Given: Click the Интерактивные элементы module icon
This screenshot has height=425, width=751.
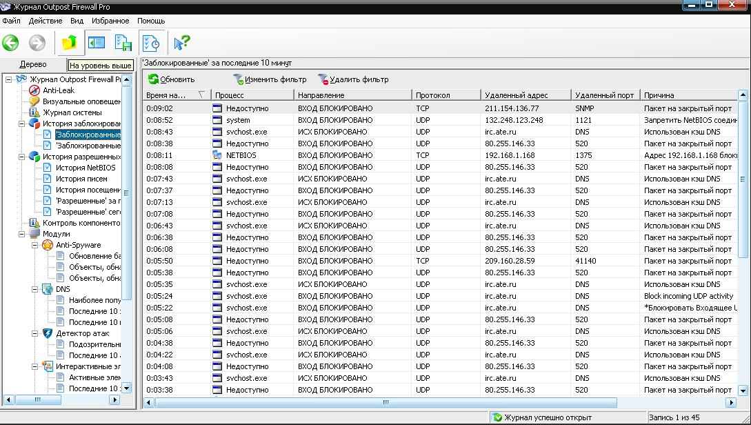Looking at the screenshot, I should click(x=48, y=366).
